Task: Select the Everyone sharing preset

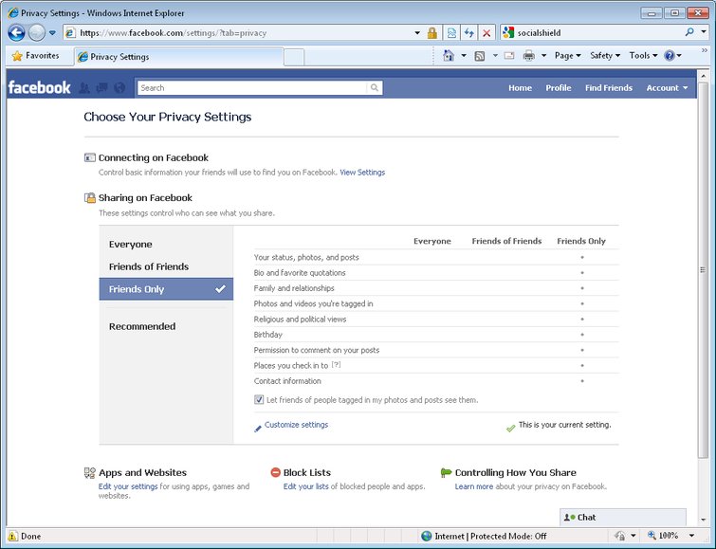Action: tap(166, 245)
